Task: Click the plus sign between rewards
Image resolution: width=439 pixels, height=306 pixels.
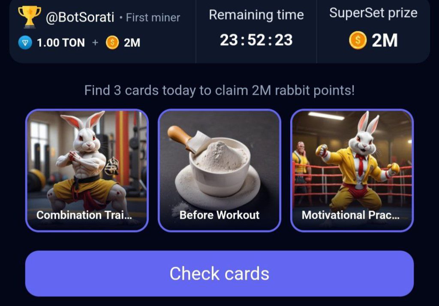Action: point(95,42)
